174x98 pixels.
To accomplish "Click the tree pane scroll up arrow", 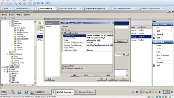I will 35,21.
